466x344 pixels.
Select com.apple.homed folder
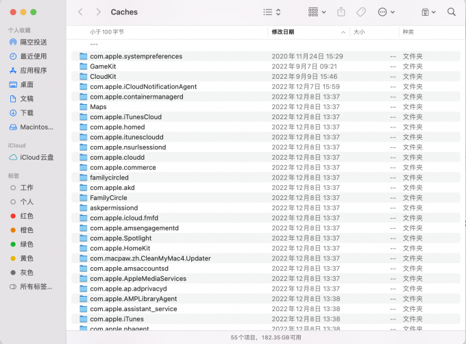[266, 127]
